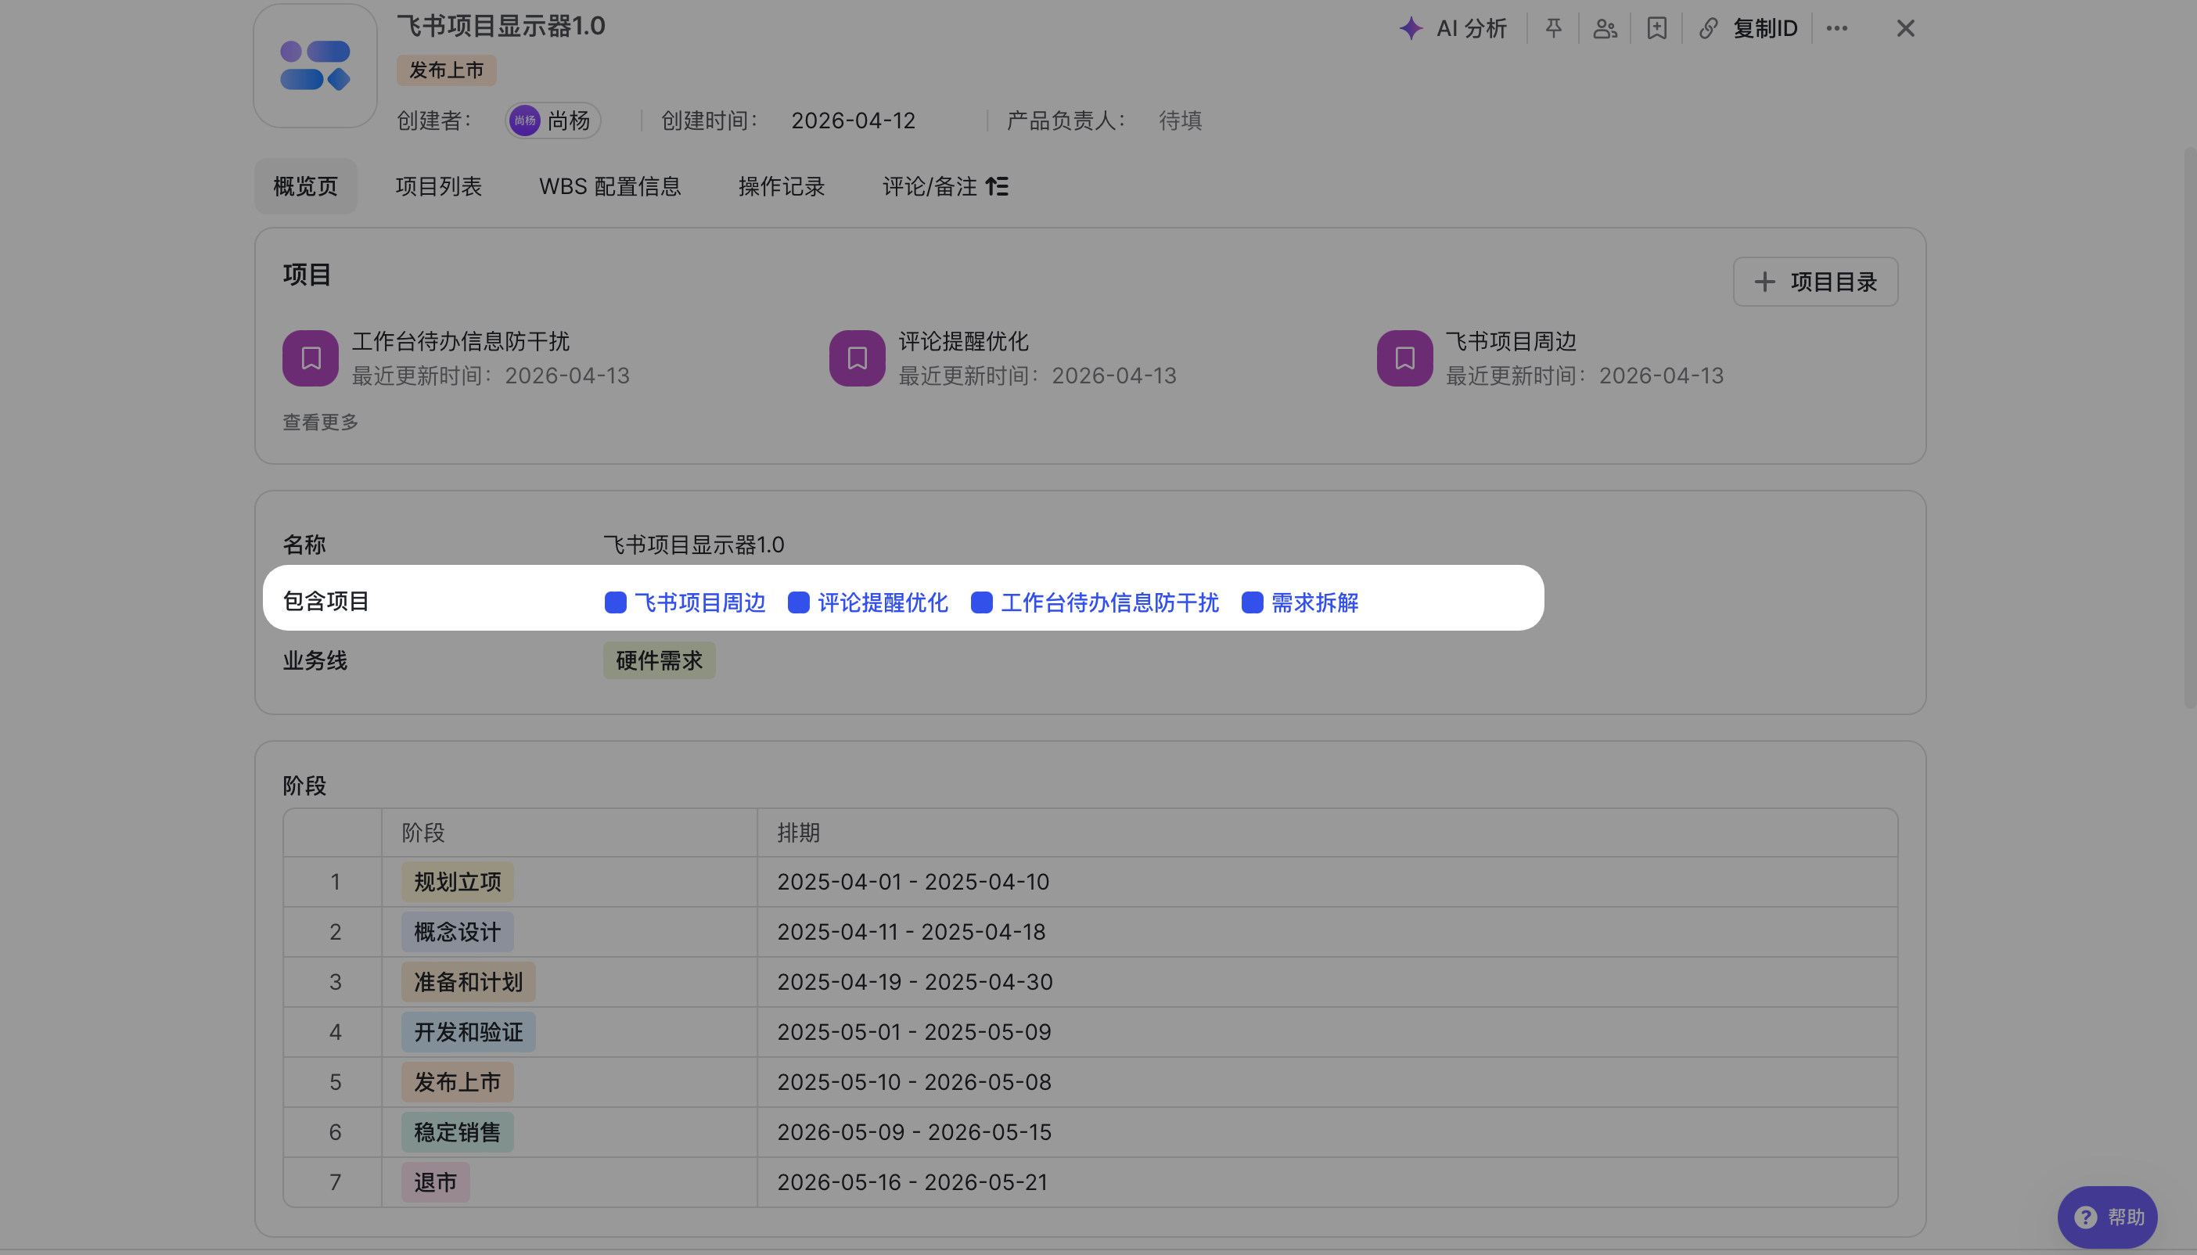Image resolution: width=2197 pixels, height=1255 pixels.
Task: Open the members icon in header
Action: (1605, 28)
